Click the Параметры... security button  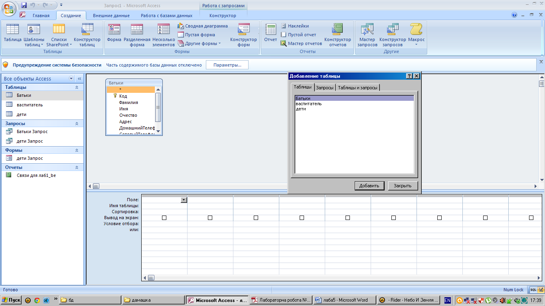227,65
